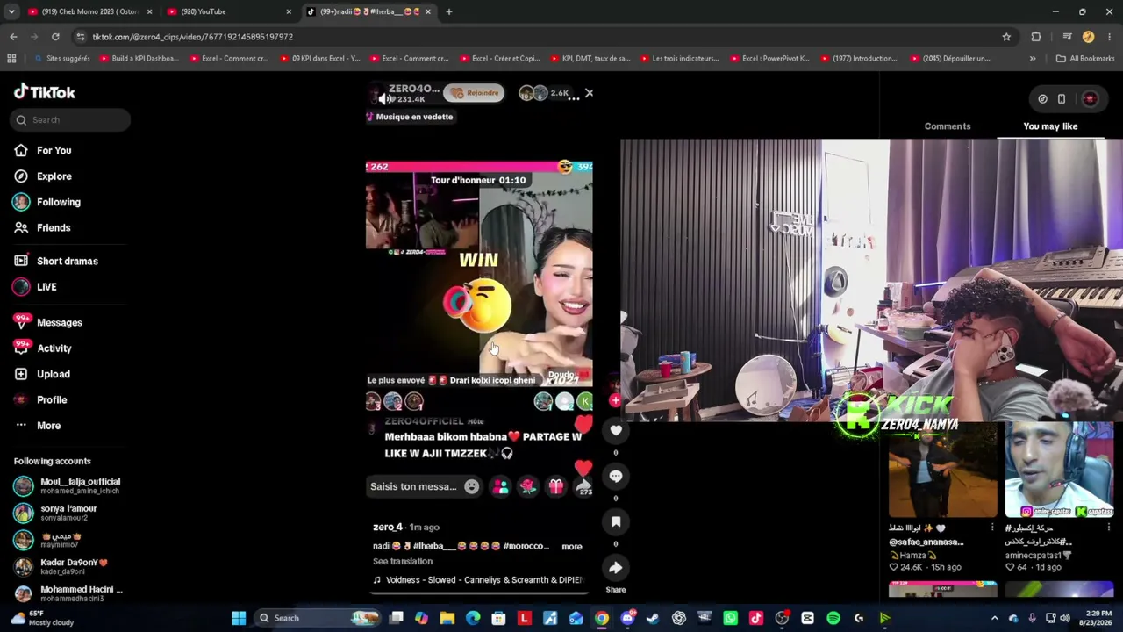Open the Chrome extensions puzzle icon
Screen dimensions: 1123x632
[1036, 37]
